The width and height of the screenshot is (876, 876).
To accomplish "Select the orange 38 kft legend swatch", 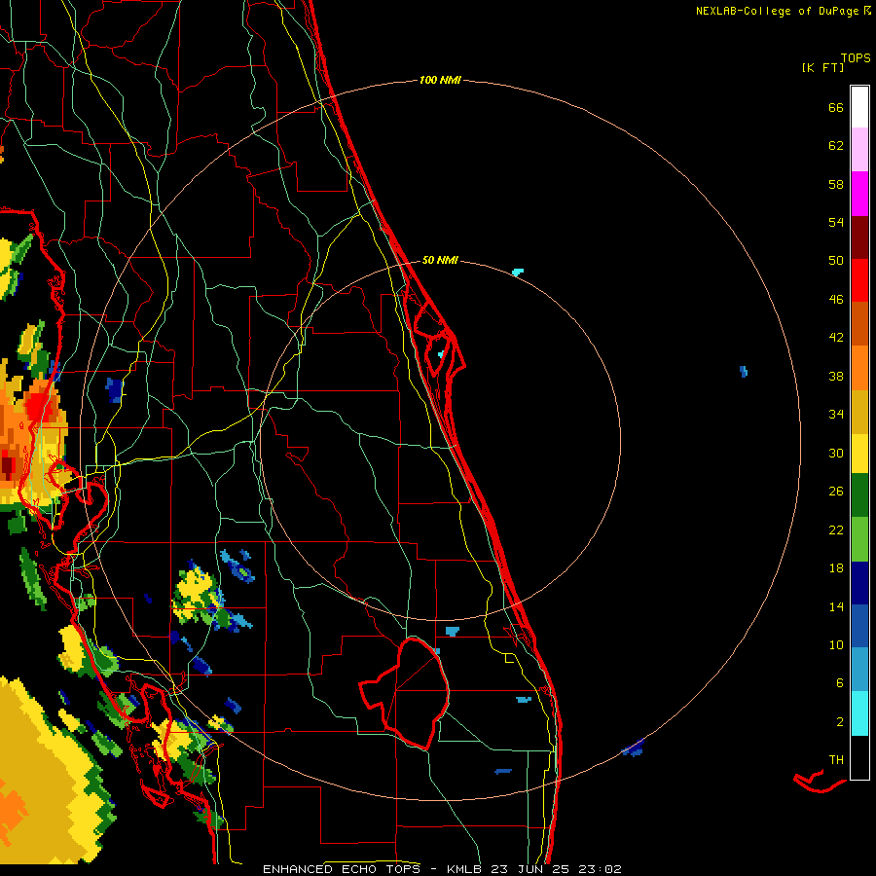I will pyautogui.click(x=859, y=368).
